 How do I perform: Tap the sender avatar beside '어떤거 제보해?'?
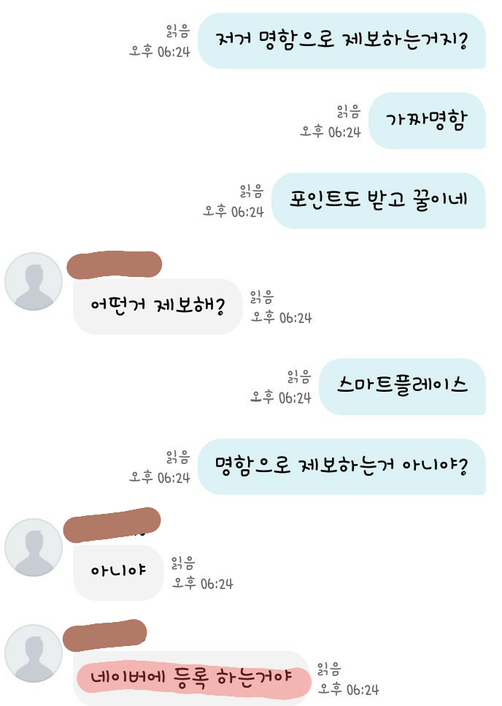click(34, 281)
